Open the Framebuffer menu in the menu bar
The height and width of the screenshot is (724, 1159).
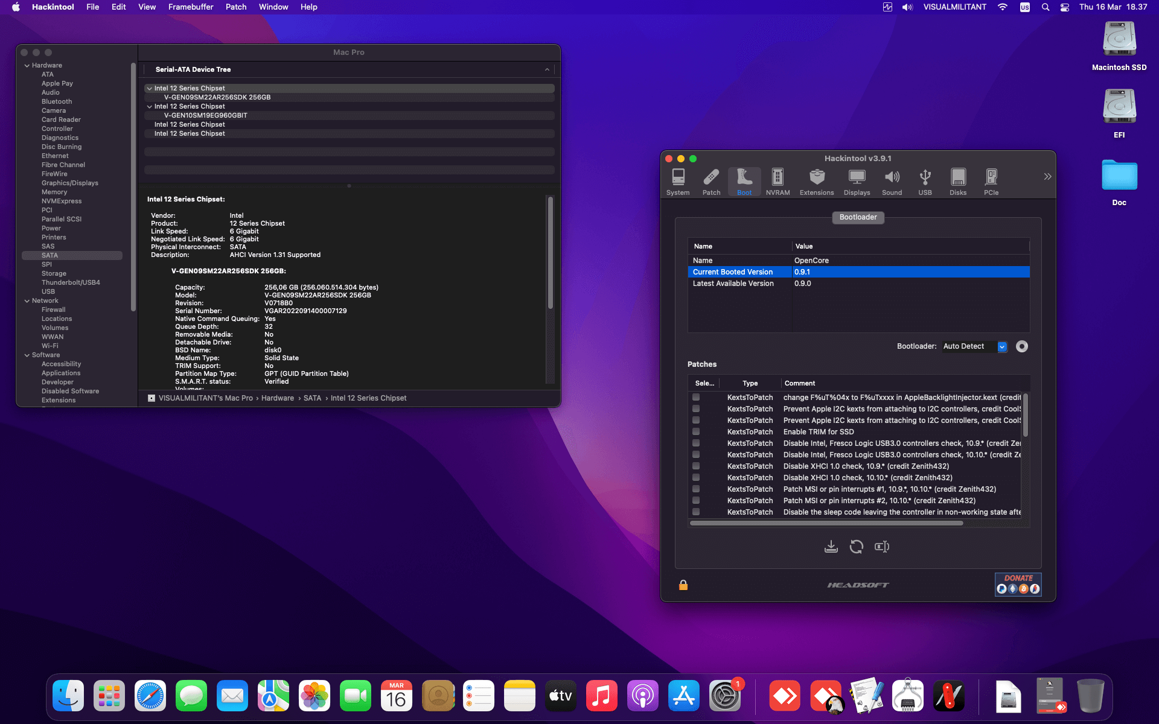(x=190, y=7)
